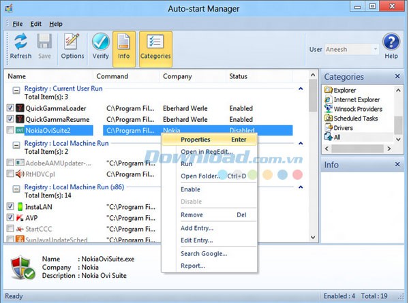Screen dimensions: 409x303
Task: Click the User name input field
Action: tap(350, 50)
